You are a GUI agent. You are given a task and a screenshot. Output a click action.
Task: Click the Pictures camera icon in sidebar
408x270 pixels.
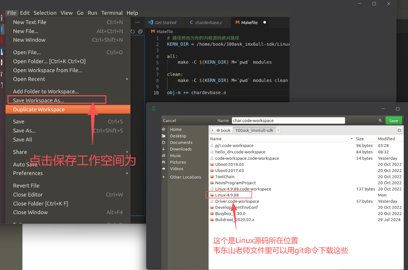click(x=164, y=162)
